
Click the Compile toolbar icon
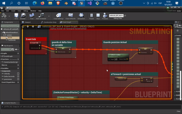point(4,16)
